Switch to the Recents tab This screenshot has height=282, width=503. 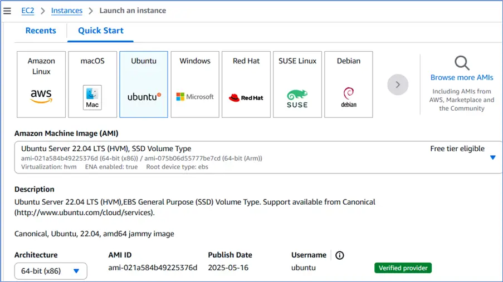pos(41,31)
